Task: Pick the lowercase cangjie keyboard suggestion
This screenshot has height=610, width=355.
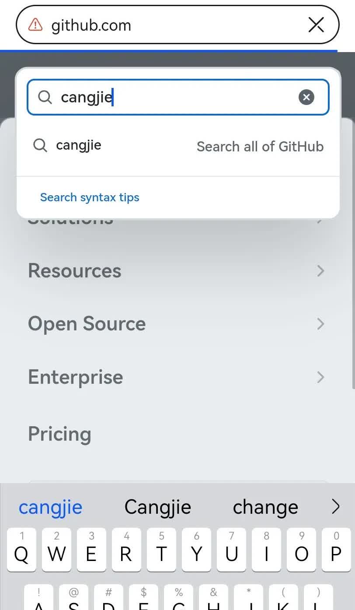Action: click(x=51, y=507)
